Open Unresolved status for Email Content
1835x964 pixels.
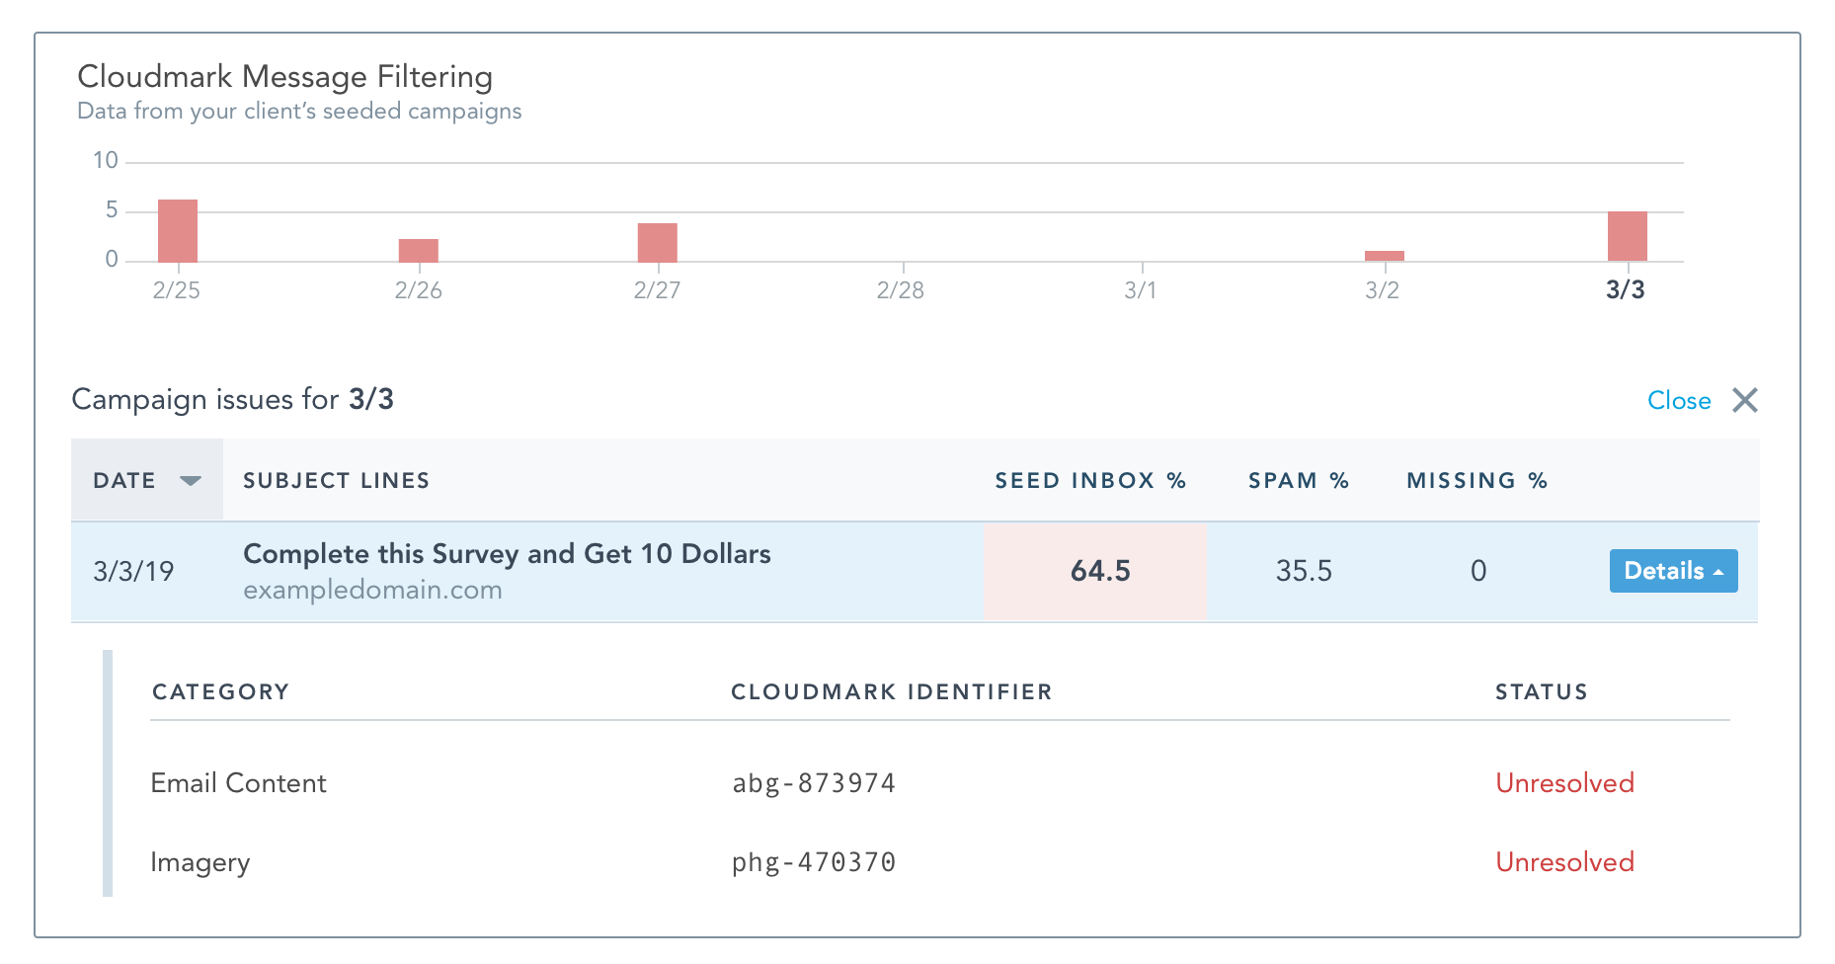(x=1564, y=782)
